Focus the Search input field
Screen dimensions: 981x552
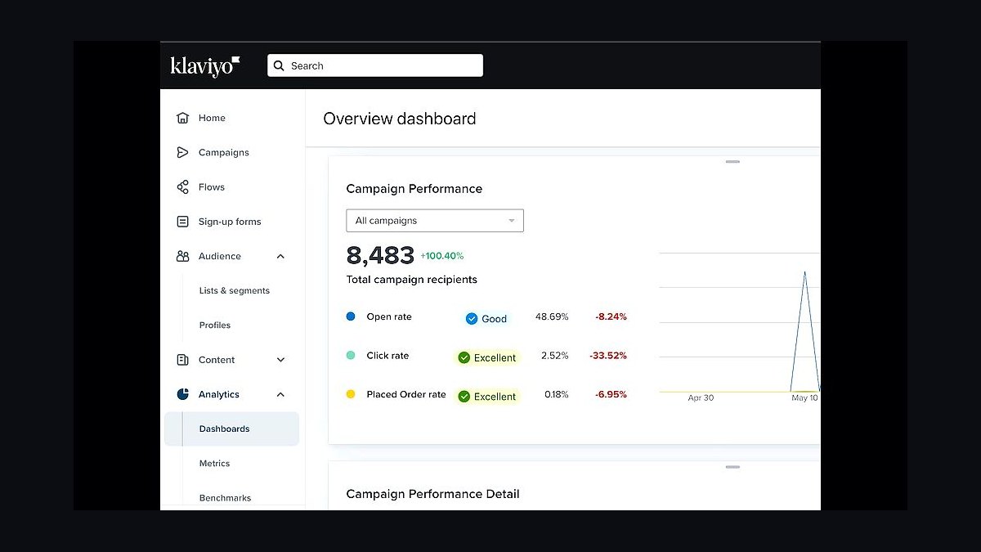coord(375,65)
